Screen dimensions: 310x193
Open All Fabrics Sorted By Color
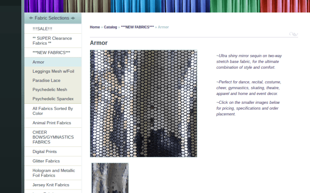click(x=52, y=110)
